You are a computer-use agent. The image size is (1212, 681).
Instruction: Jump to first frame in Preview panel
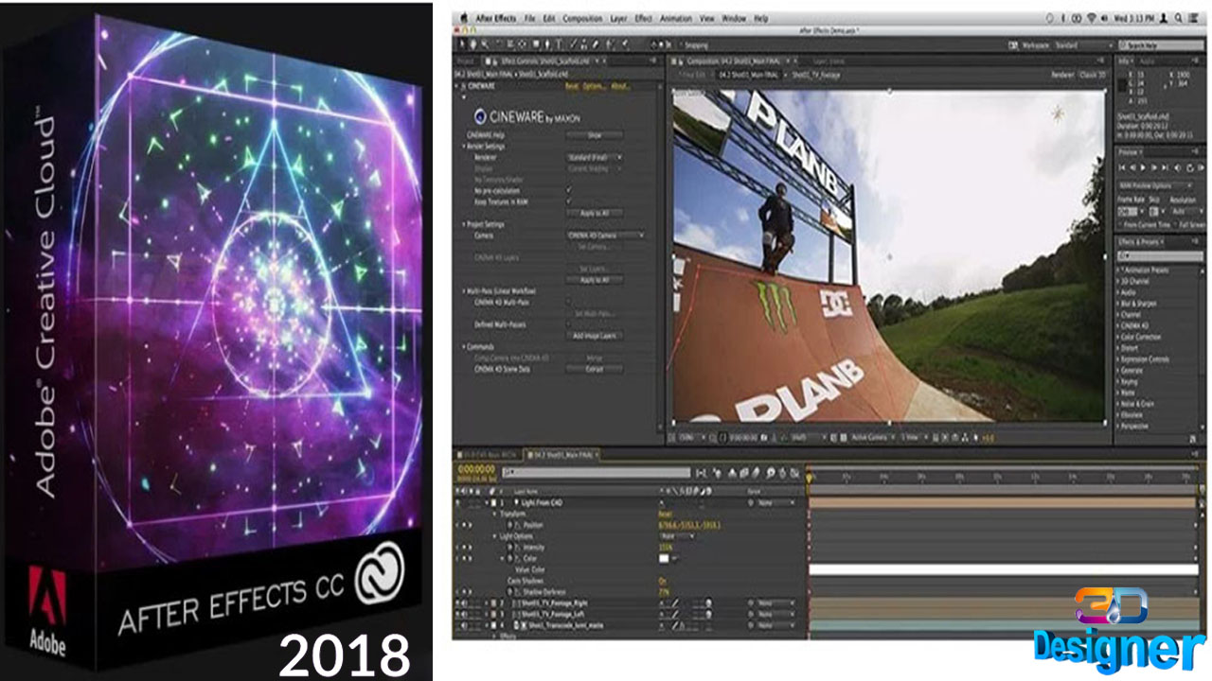pyautogui.click(x=1121, y=167)
